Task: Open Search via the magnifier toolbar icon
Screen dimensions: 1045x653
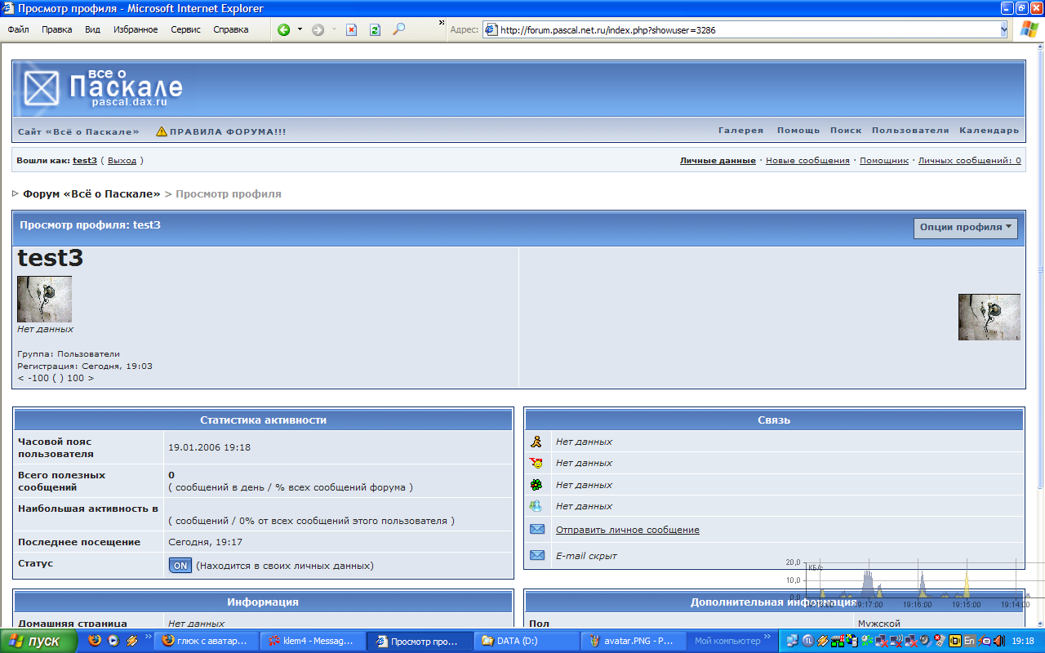Action: point(398,29)
